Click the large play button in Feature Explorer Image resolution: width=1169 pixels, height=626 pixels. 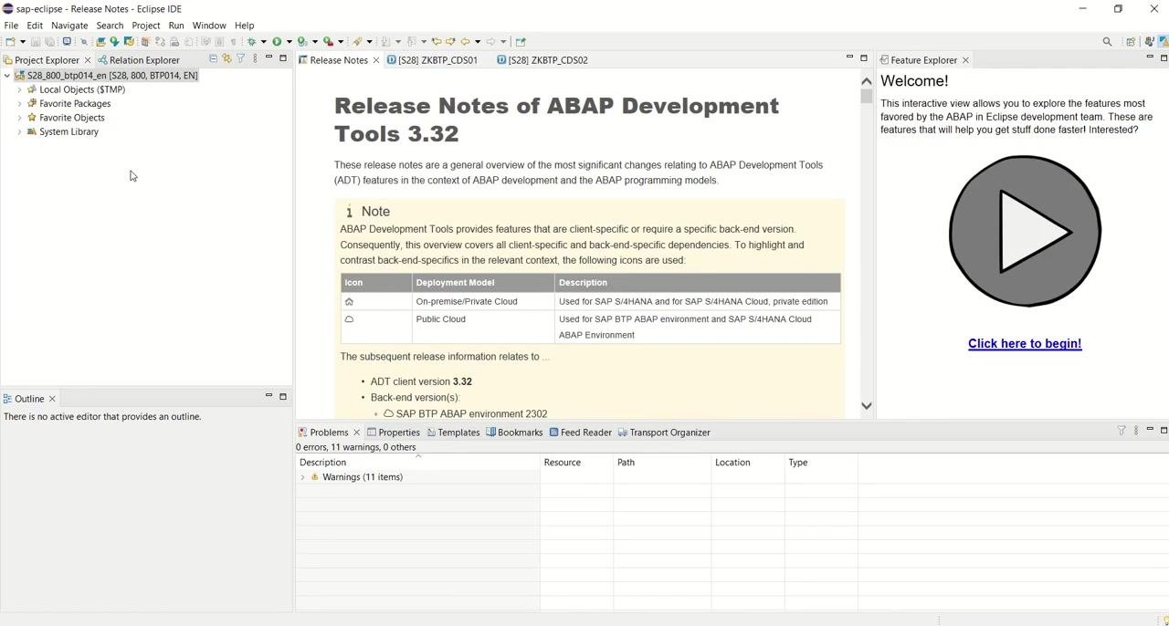[1025, 231]
